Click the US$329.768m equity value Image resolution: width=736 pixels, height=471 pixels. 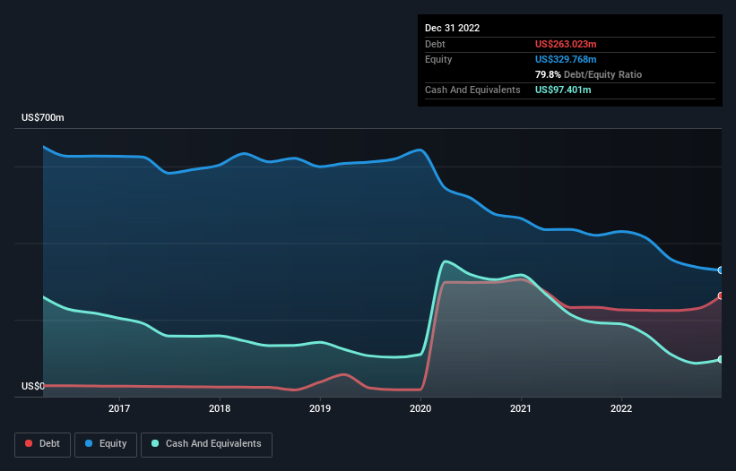point(566,59)
